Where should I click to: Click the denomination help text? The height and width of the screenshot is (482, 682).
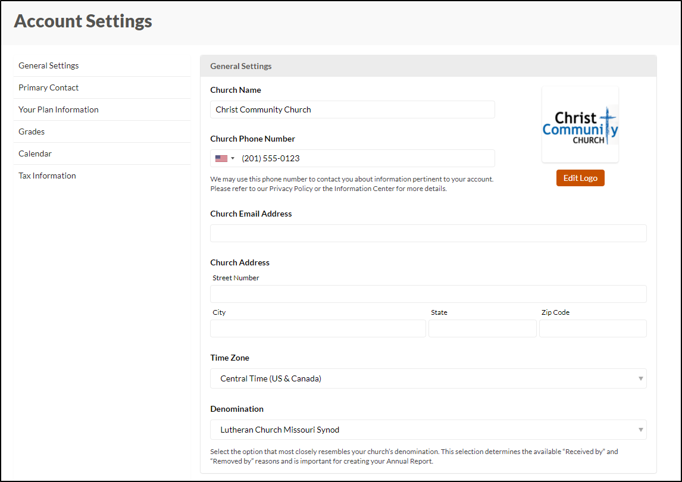point(414,456)
